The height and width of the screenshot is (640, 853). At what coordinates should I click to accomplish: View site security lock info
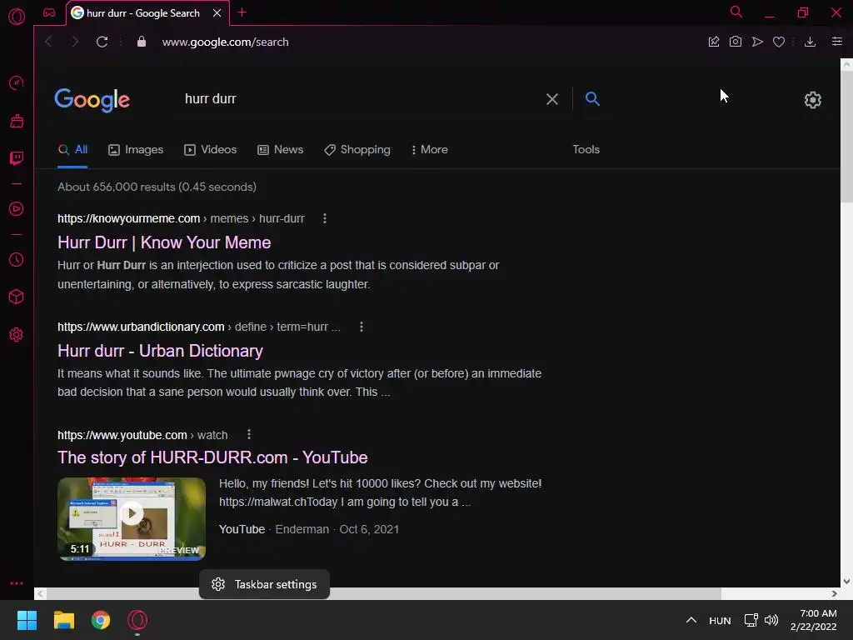[x=142, y=42]
